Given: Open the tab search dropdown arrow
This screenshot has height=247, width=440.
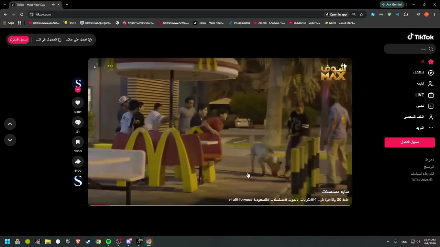Looking at the screenshot, I should click(4, 5).
